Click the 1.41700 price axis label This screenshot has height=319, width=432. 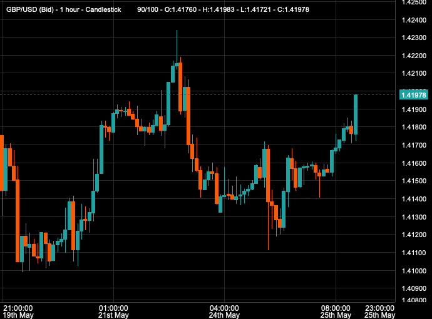click(414, 145)
